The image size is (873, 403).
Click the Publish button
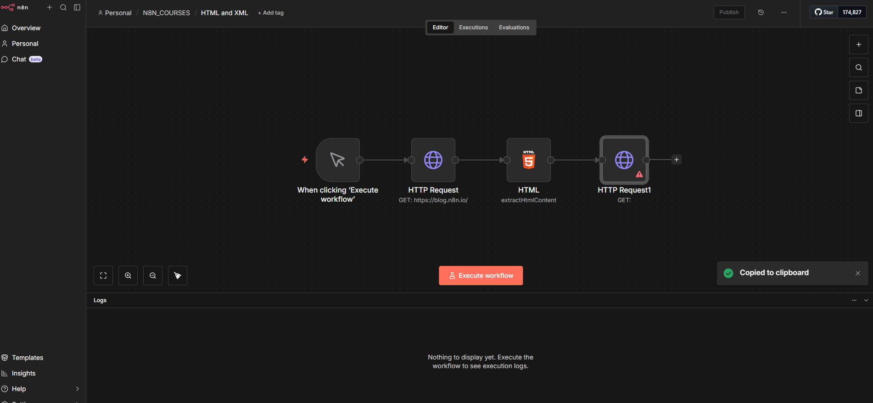[729, 12]
